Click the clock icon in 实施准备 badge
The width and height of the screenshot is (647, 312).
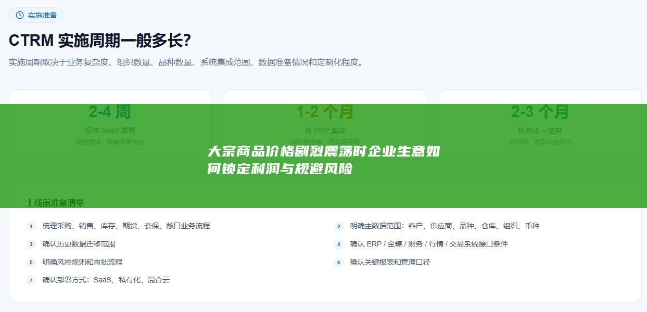(x=20, y=15)
